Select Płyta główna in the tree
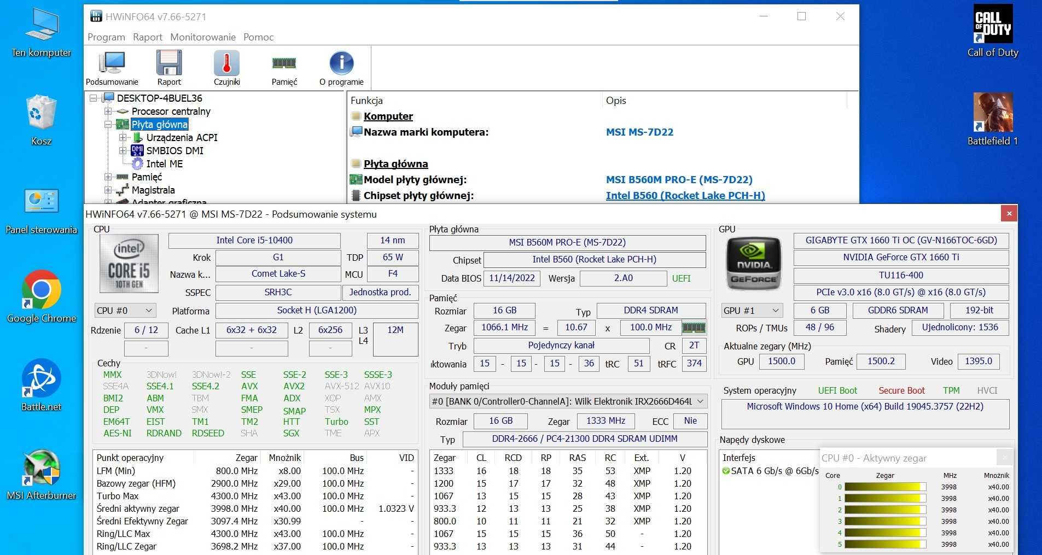The image size is (1042, 555). point(159,124)
